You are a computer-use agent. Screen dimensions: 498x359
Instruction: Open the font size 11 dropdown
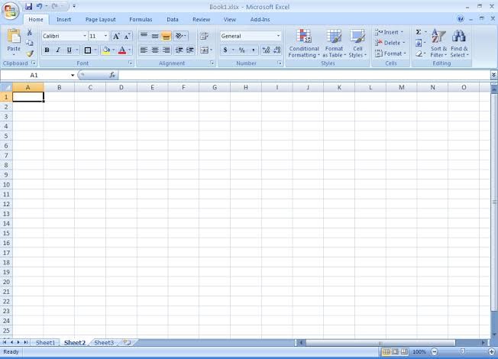[105, 36]
